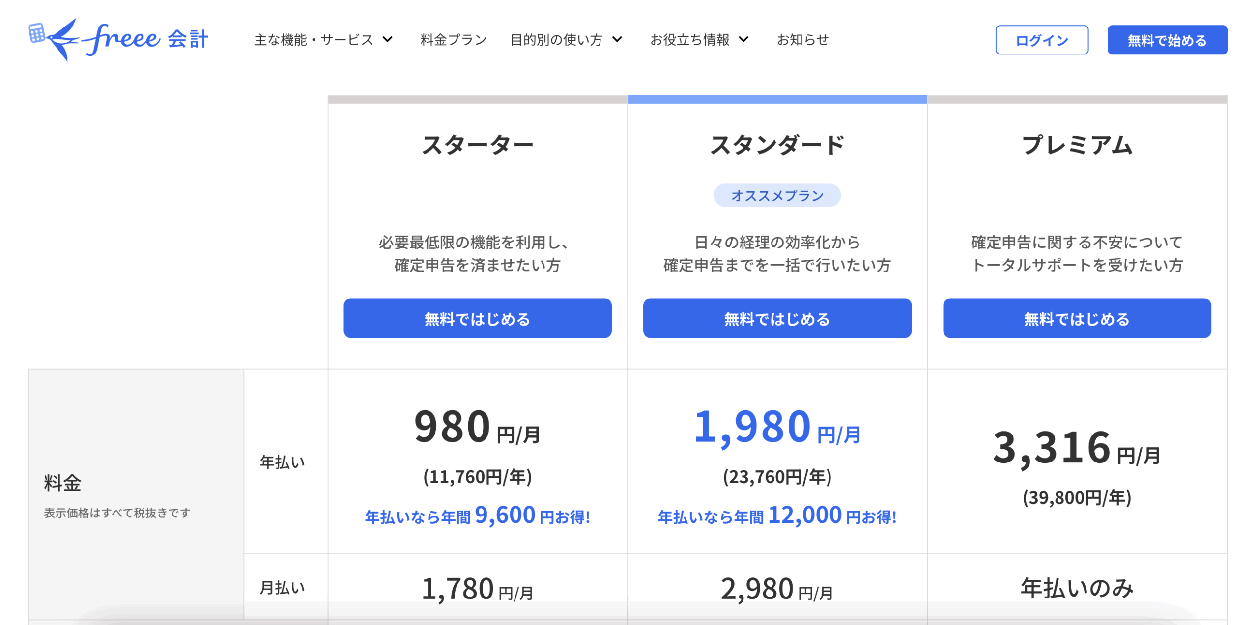Click the 年払いなら年間 12,000 円お得 text
The height and width of the screenshot is (625, 1258).
click(777, 516)
